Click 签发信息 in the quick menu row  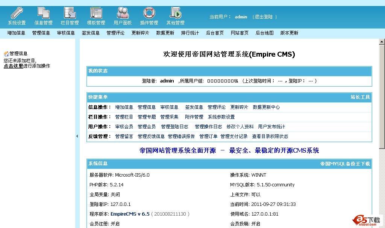(194, 107)
